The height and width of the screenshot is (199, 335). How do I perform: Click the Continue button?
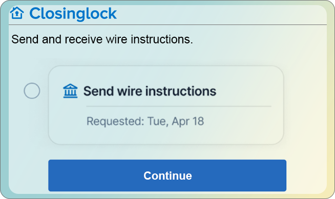click(x=167, y=176)
